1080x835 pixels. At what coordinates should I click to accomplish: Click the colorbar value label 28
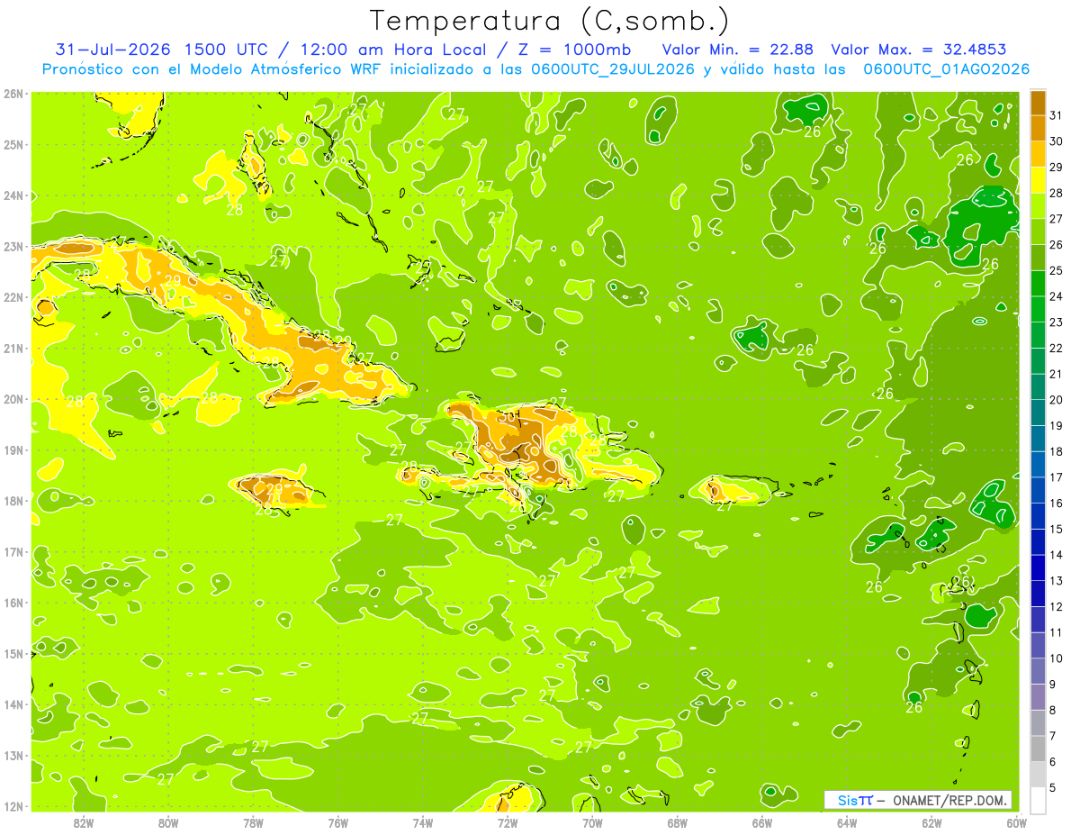click(x=1056, y=193)
